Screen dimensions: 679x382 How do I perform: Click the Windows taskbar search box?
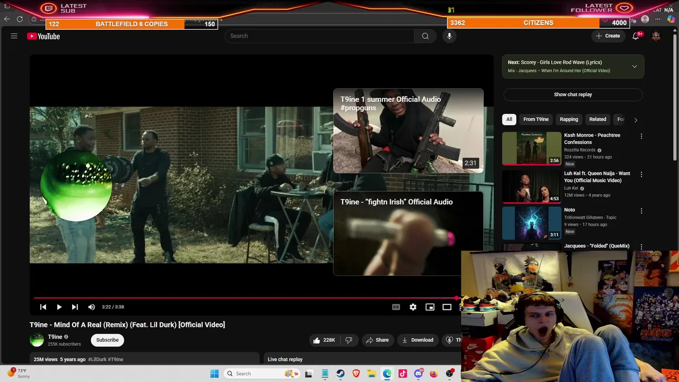click(262, 374)
